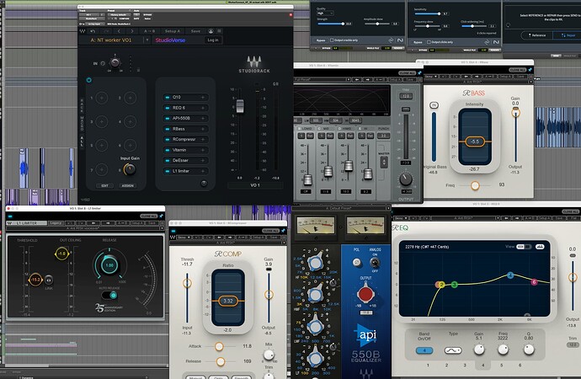Image resolution: width=581 pixels, height=379 pixels.
Task: Switch to the Repair tab
Action: tap(568, 35)
